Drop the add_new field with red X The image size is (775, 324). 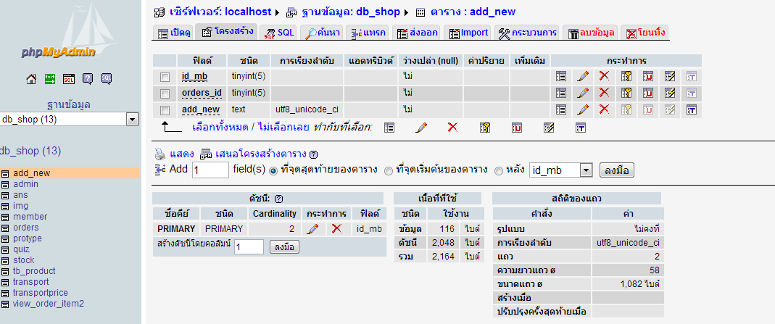(604, 109)
